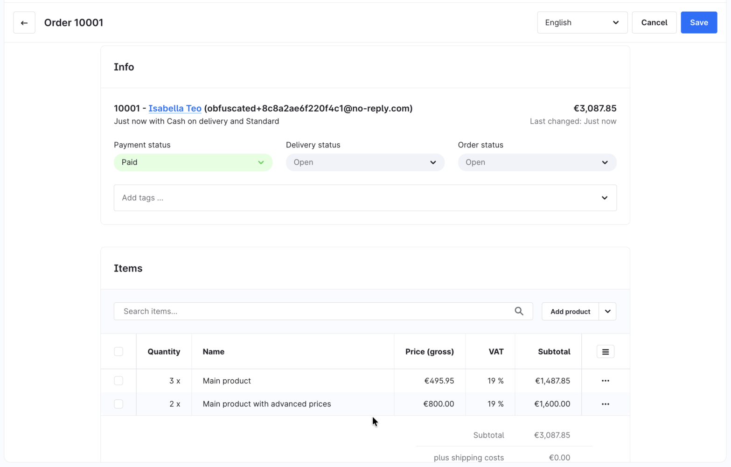Click the Main product with advanced prices name
The width and height of the screenshot is (731, 467).
[267, 404]
